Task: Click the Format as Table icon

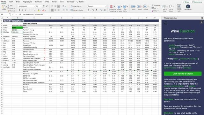Action: (119, 7)
